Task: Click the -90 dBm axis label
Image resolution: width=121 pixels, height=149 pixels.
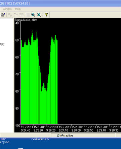Action: pos(17,108)
